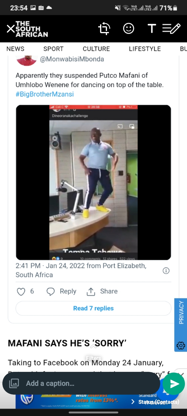Share the tweet using the Share button
The width and height of the screenshot is (187, 416).
[x=102, y=291]
